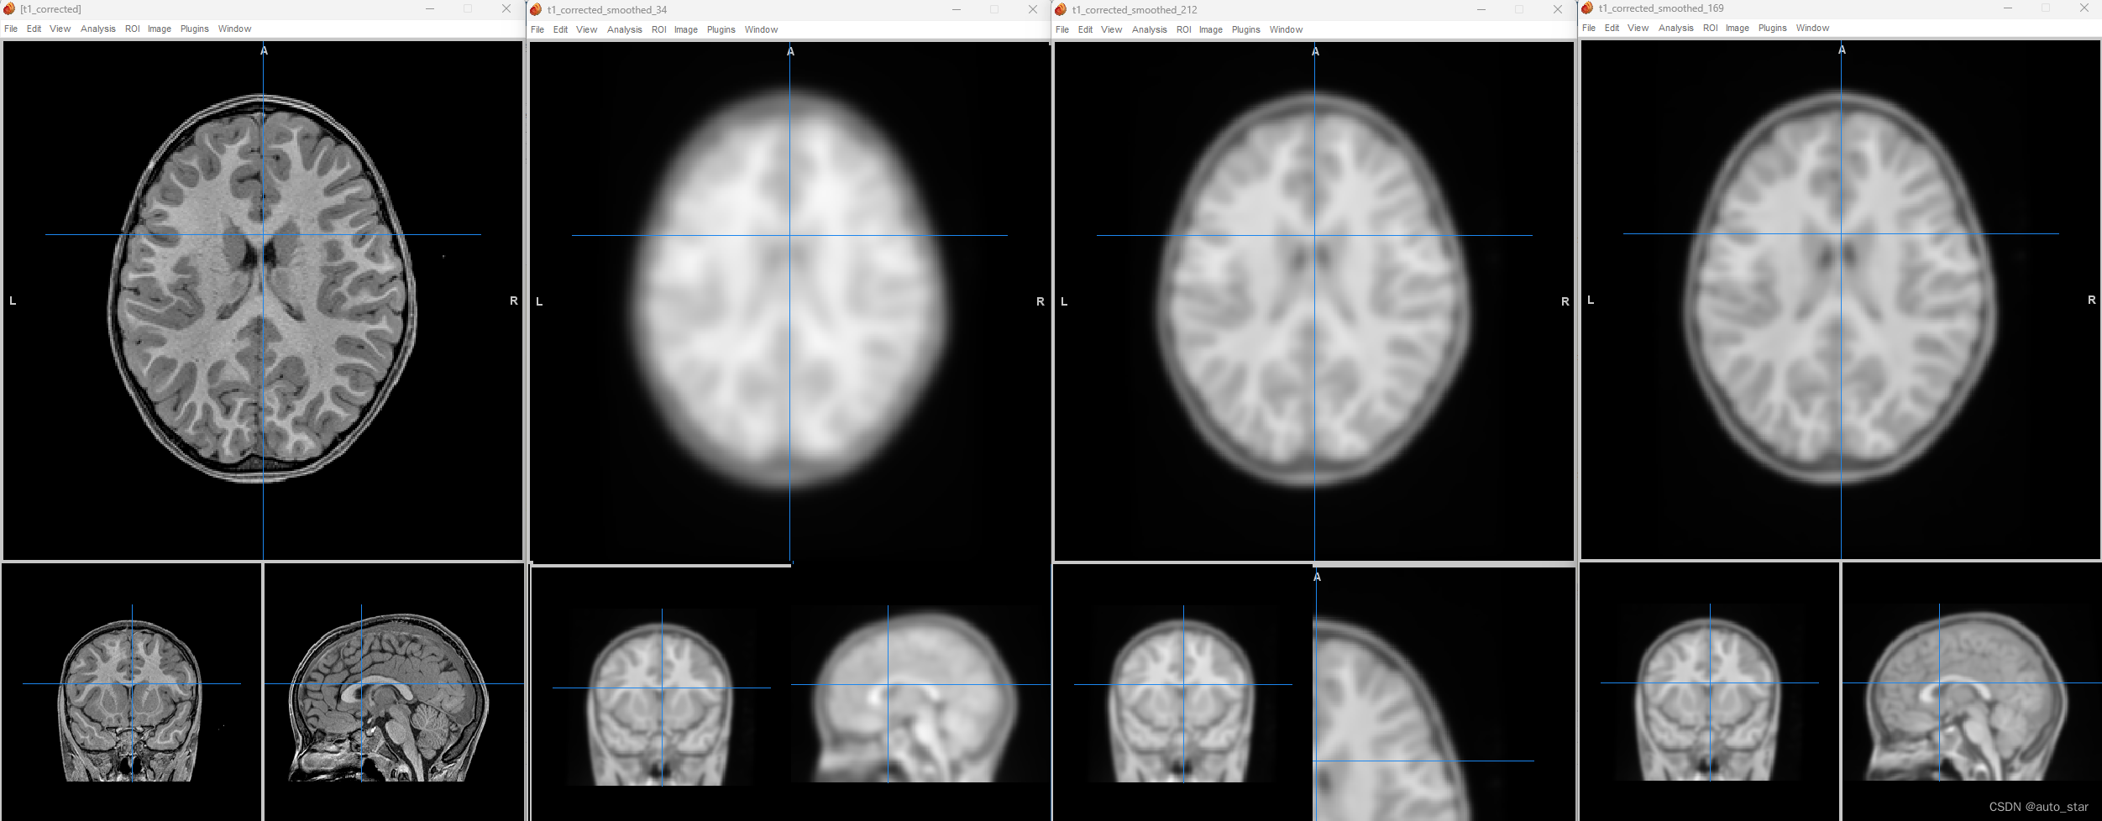Open View menu in the t1_corrected window

(x=60, y=29)
